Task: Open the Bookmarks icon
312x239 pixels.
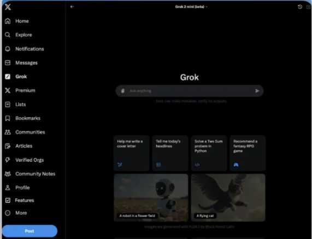Action: point(8,118)
